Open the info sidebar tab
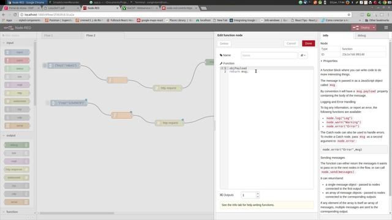Viewport: 392px width, 220px height. (336, 35)
